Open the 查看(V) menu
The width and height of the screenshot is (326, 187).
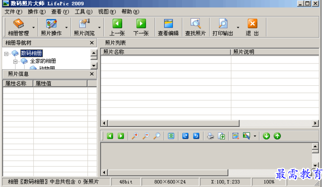click(x=60, y=12)
